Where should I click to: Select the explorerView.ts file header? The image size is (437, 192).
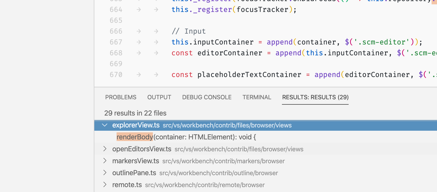click(136, 125)
